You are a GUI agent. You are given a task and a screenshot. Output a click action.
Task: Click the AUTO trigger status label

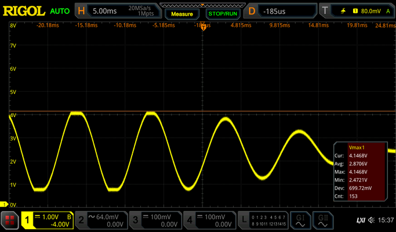tap(60, 11)
